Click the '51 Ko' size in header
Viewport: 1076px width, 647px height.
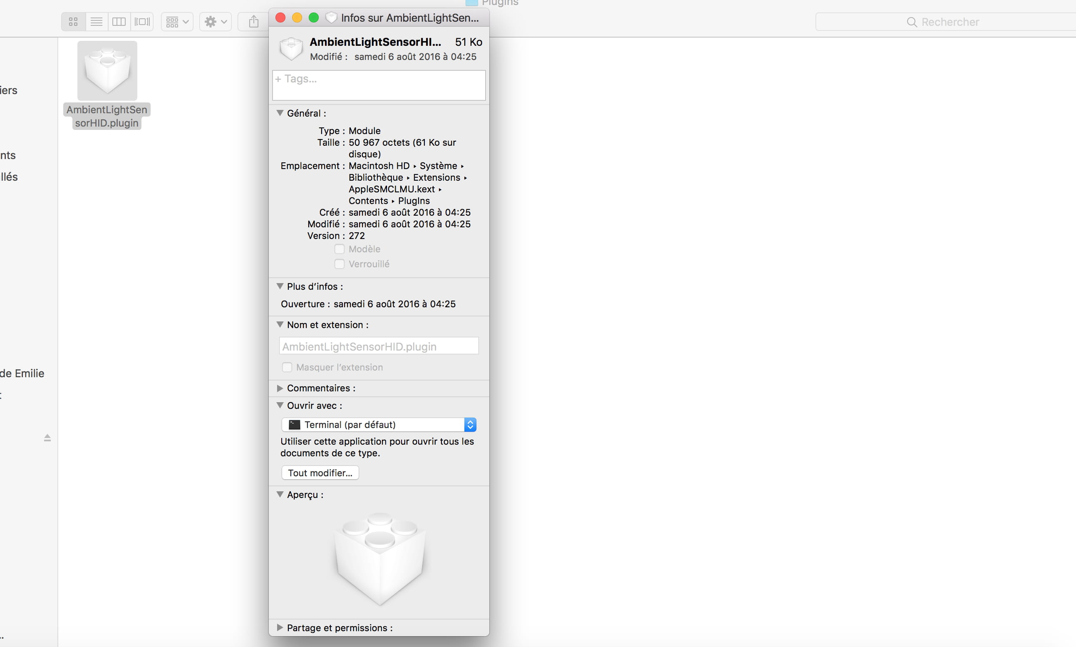click(x=469, y=42)
